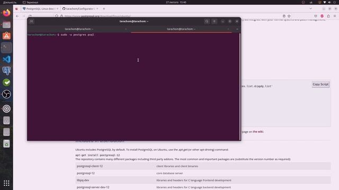This screenshot has width=339, height=190.
Task: Launch pgAdmin elephant icon in dock
Action: [x=6, y=71]
